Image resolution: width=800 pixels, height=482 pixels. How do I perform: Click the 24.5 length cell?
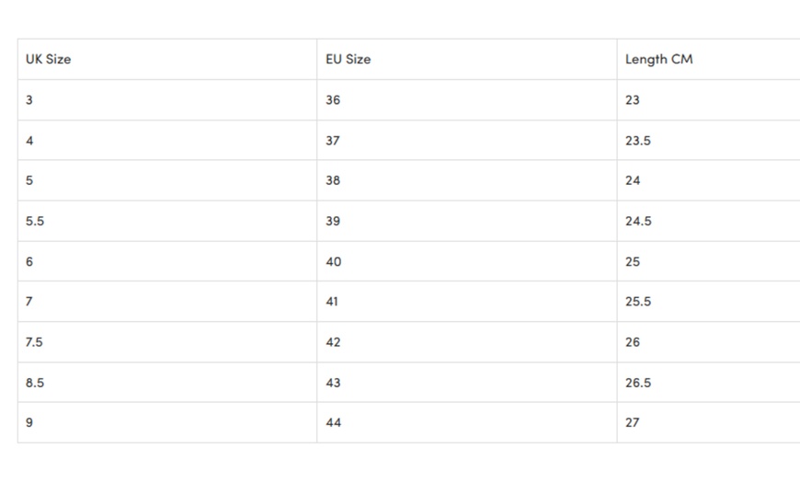[638, 221]
